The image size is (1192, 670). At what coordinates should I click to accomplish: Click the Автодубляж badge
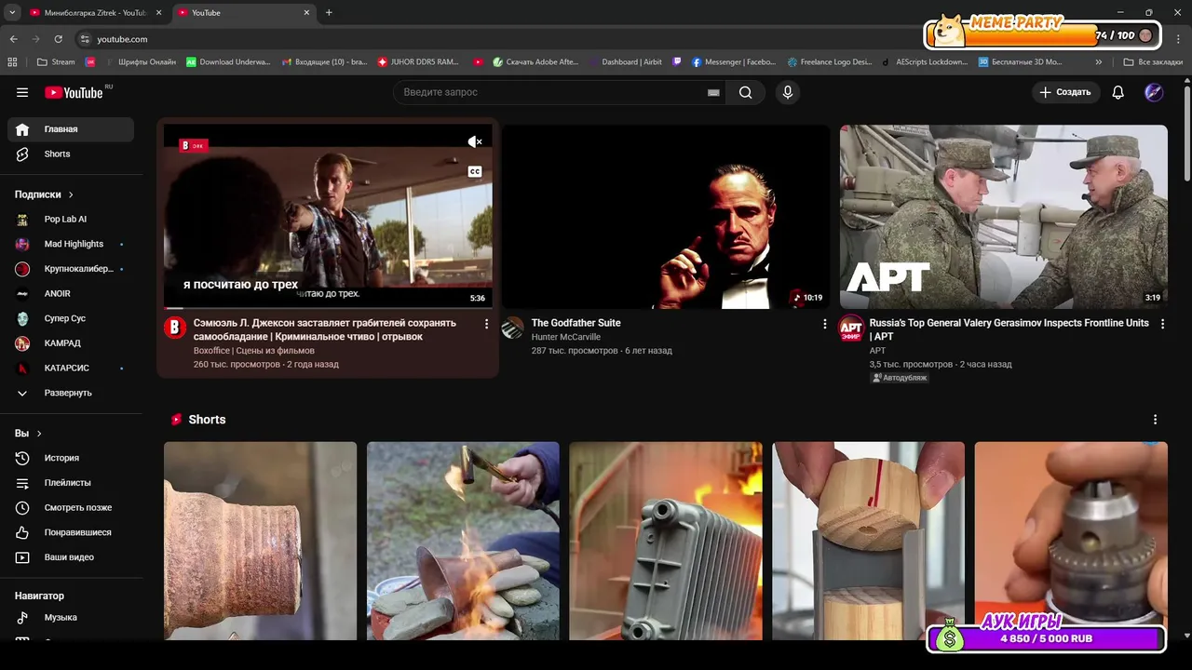point(900,378)
